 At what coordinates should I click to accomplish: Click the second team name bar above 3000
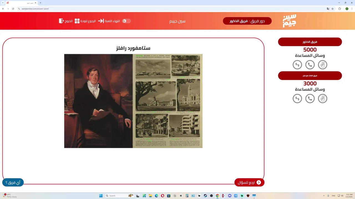point(310,75)
